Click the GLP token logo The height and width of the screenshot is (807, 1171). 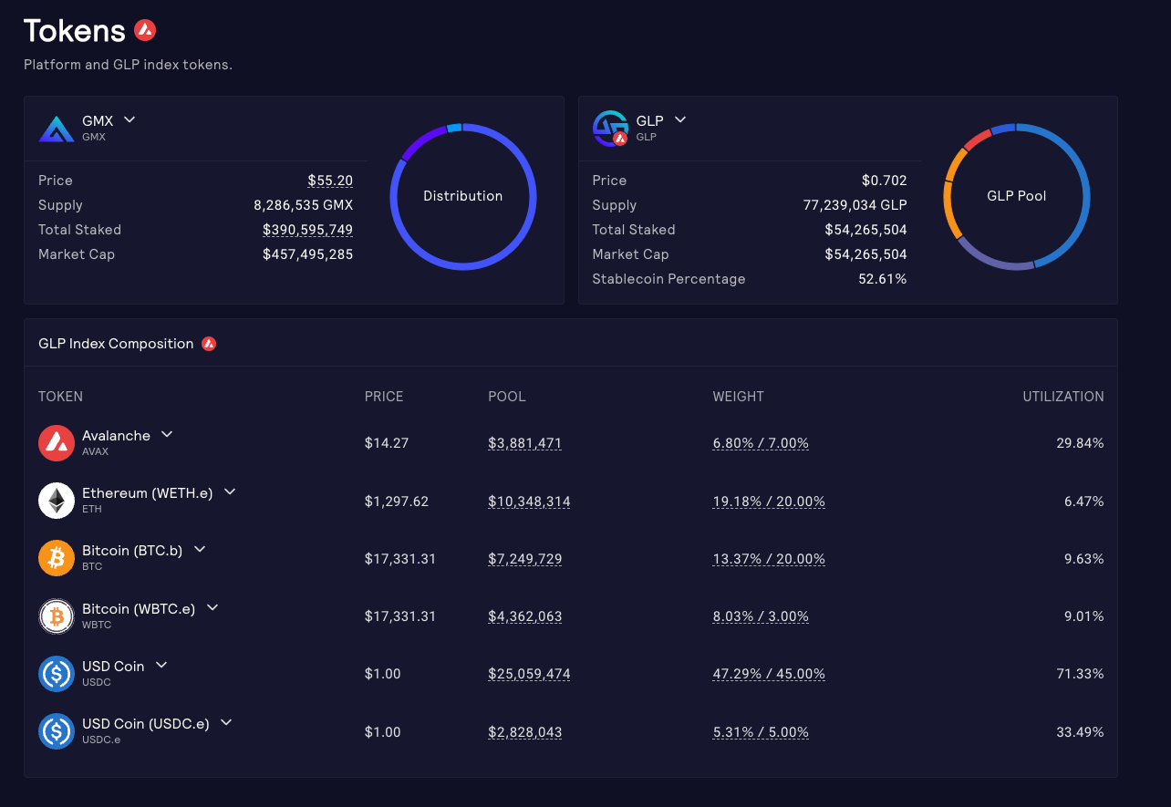(x=610, y=129)
